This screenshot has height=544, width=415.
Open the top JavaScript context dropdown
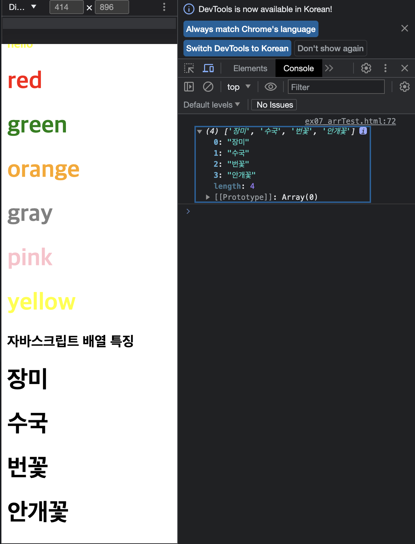pyautogui.click(x=239, y=87)
